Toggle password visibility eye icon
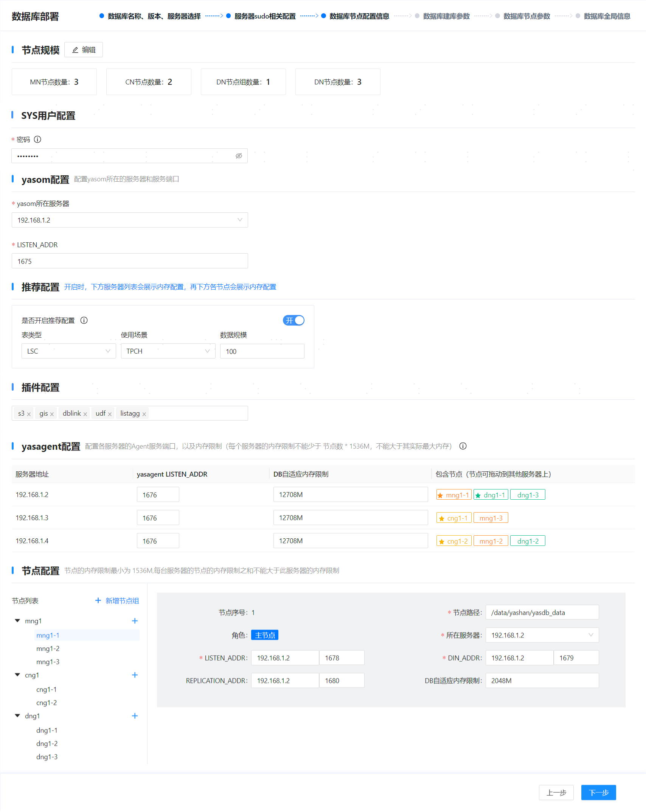 pos(239,156)
